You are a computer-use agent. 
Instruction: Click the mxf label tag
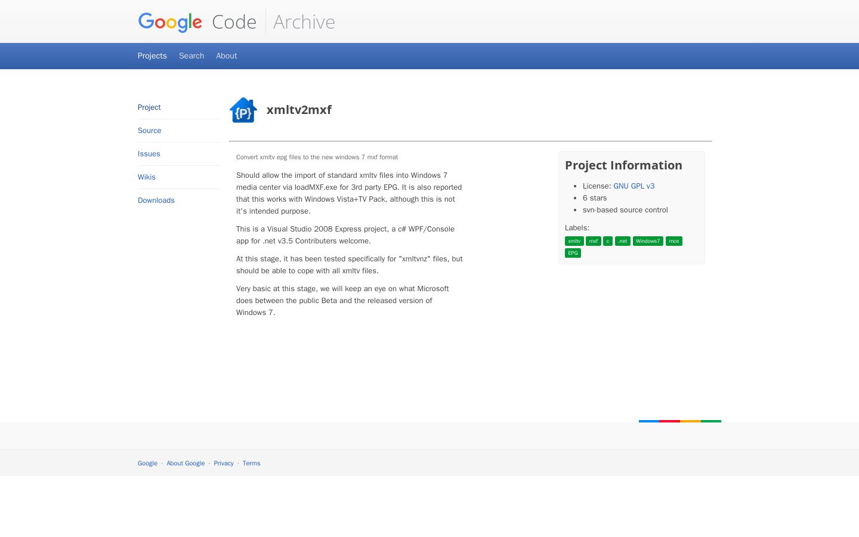[594, 241]
